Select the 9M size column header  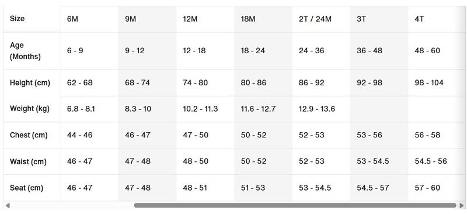pos(147,19)
